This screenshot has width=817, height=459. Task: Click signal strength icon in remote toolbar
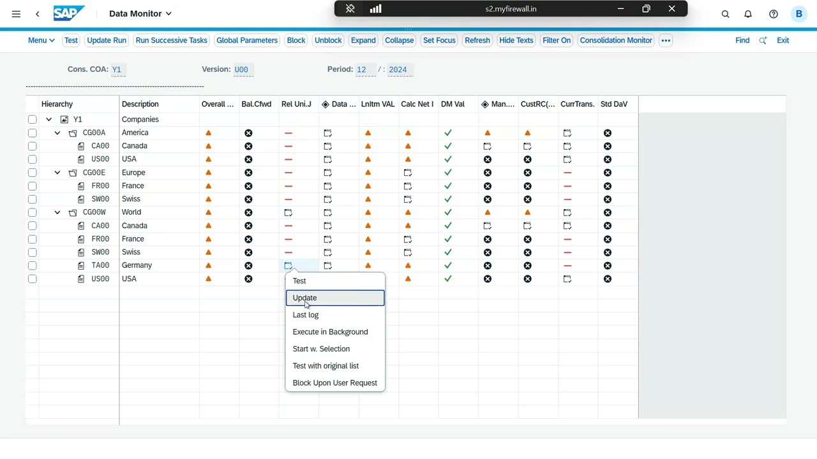(375, 9)
